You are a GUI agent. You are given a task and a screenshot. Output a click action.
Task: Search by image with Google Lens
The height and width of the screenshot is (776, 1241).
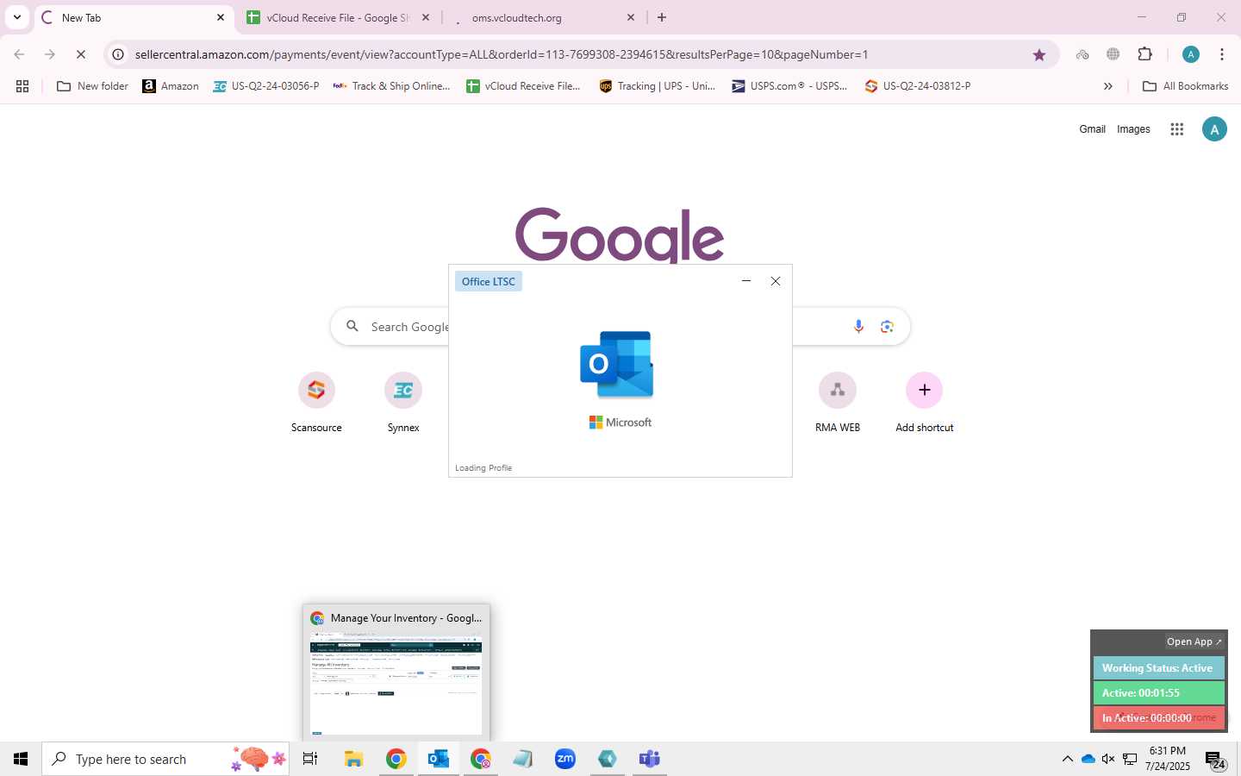click(x=887, y=327)
